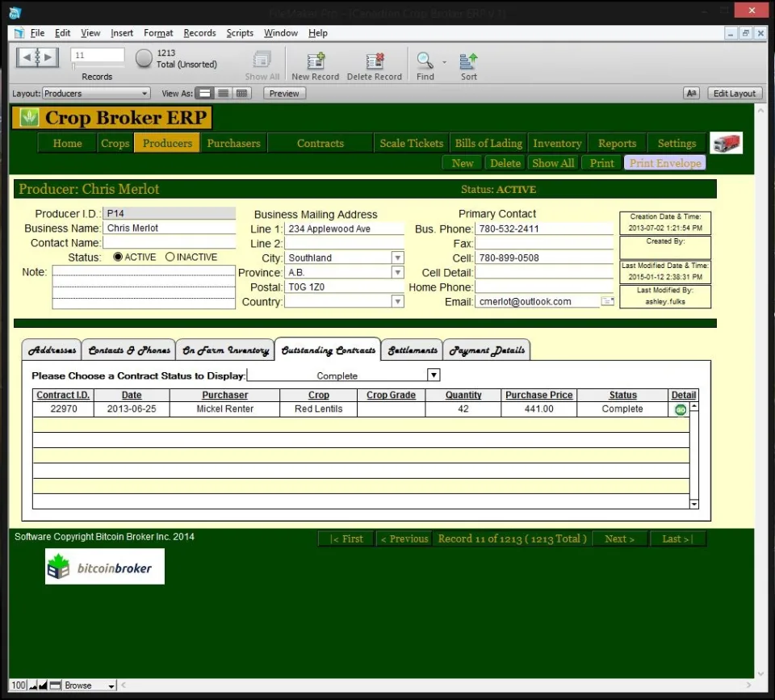This screenshot has height=700, width=775.
Task: Open the Contract Status dropdown arrow
Action: pyautogui.click(x=434, y=375)
